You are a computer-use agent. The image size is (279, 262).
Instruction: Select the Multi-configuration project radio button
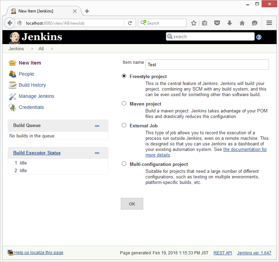[124, 164]
